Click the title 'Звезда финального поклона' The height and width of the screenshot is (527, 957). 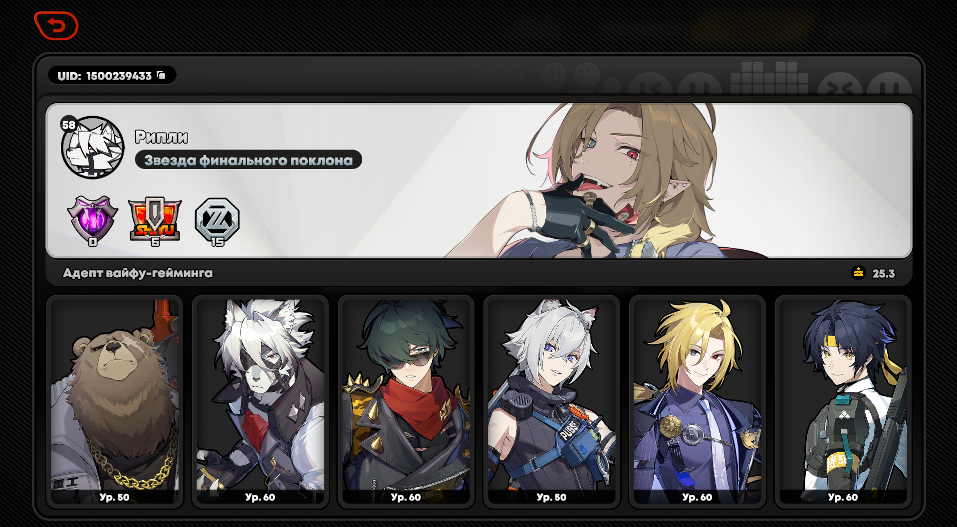[x=248, y=160]
